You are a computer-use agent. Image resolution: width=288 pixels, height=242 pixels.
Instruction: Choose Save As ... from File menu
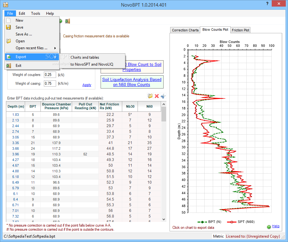tap(24, 34)
